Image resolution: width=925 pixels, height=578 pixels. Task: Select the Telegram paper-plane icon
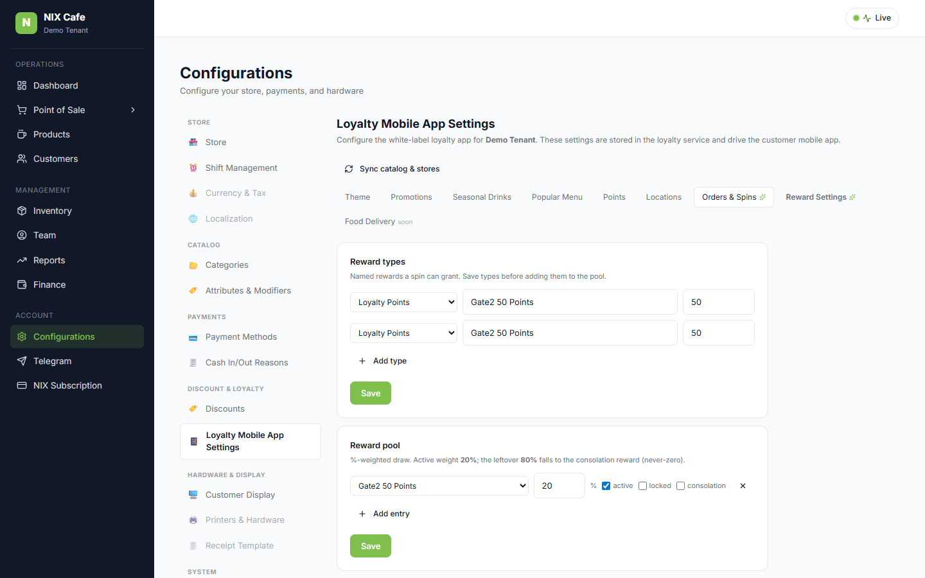pyautogui.click(x=22, y=361)
